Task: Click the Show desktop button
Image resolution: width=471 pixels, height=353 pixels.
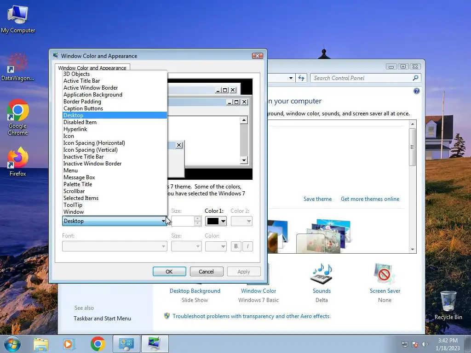Action: coord(467,344)
